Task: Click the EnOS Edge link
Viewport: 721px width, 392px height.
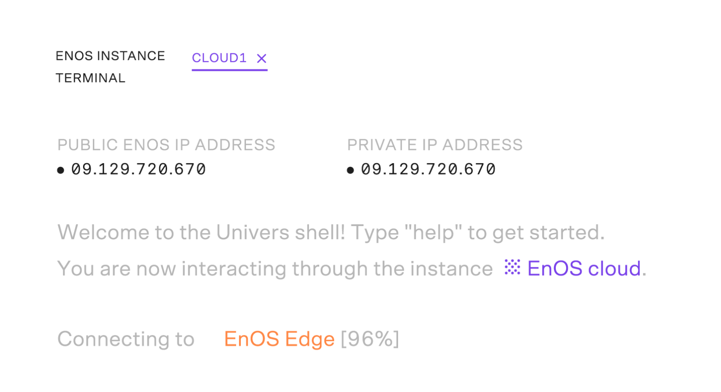Action: coord(279,339)
